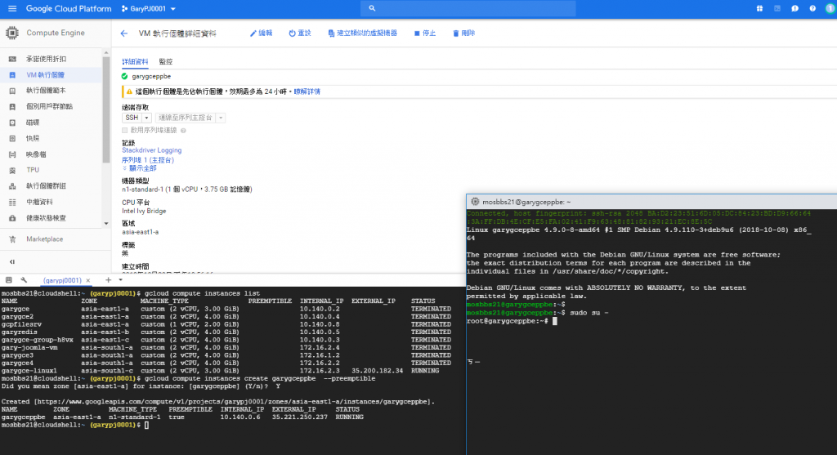
Task: Open the main hamburger navigation menu
Action: point(12,8)
